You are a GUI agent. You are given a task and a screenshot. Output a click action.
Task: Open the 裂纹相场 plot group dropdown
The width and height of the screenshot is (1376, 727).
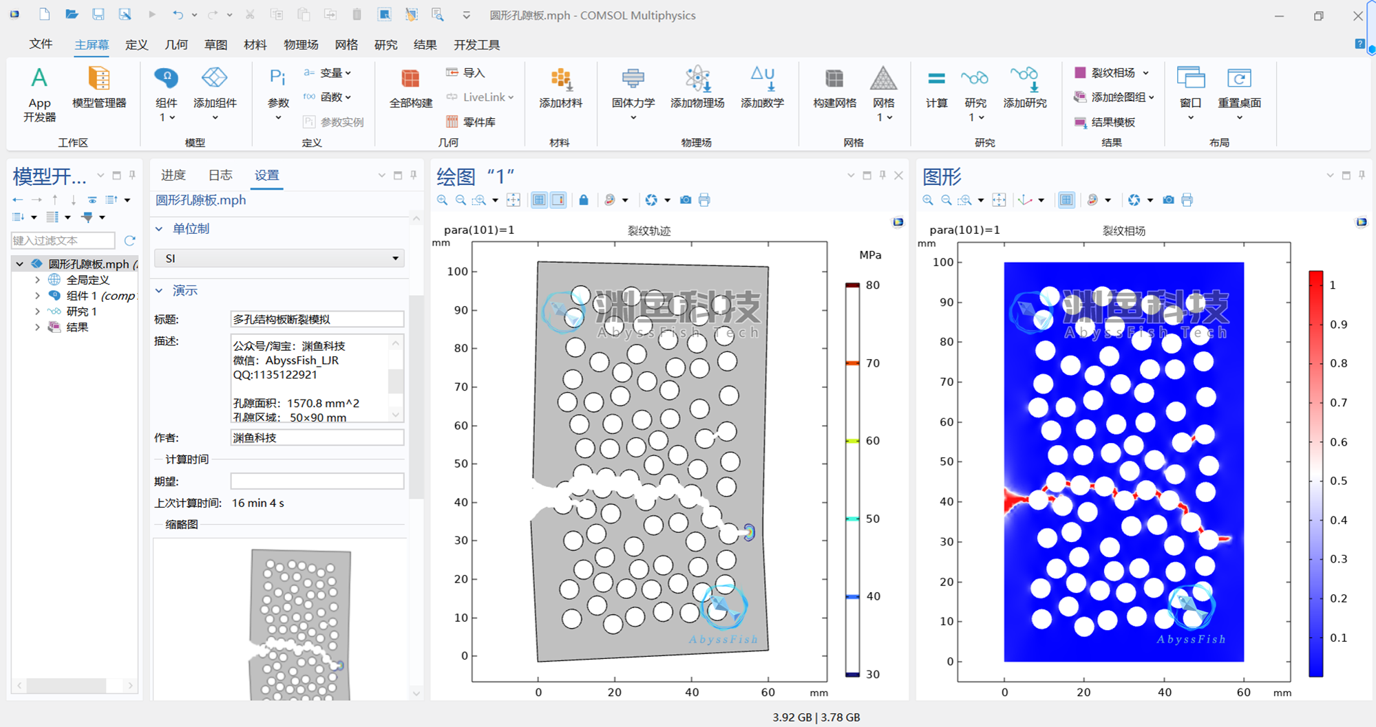pos(1147,72)
